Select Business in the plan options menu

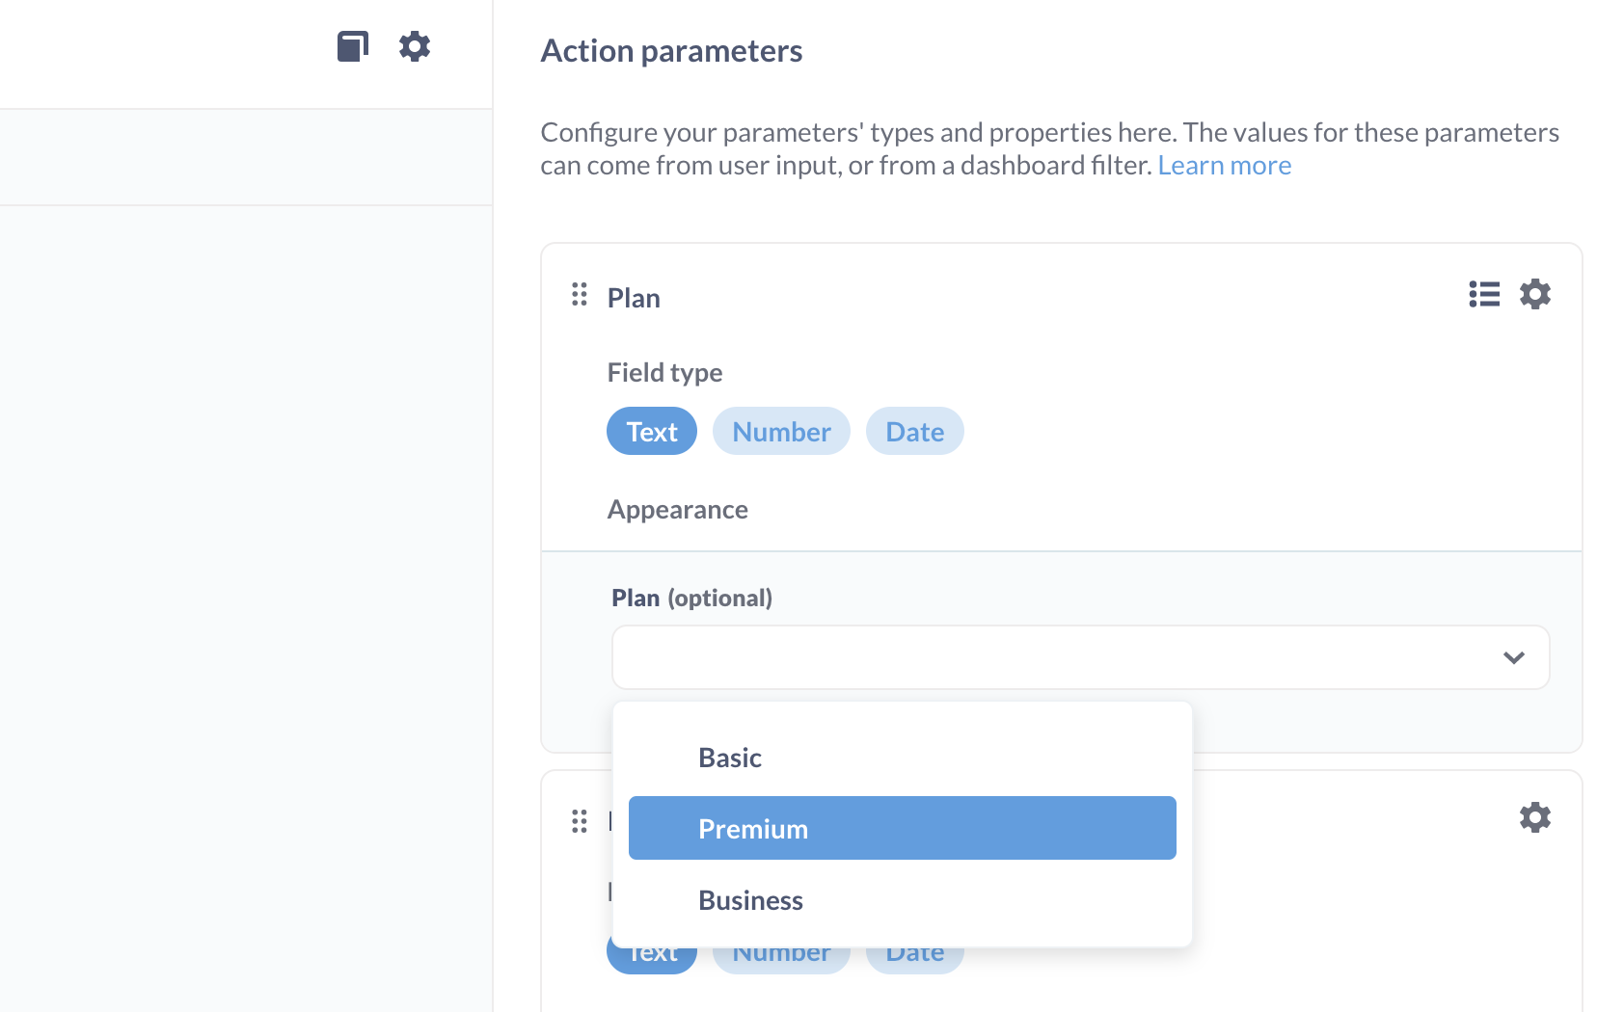click(x=750, y=900)
